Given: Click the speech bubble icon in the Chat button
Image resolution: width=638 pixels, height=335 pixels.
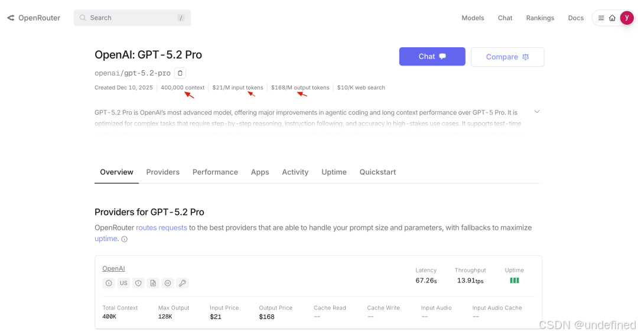Looking at the screenshot, I should coord(442,57).
